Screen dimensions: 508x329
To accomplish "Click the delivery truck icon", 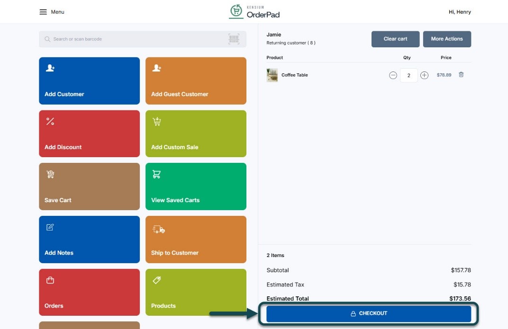I will (159, 230).
